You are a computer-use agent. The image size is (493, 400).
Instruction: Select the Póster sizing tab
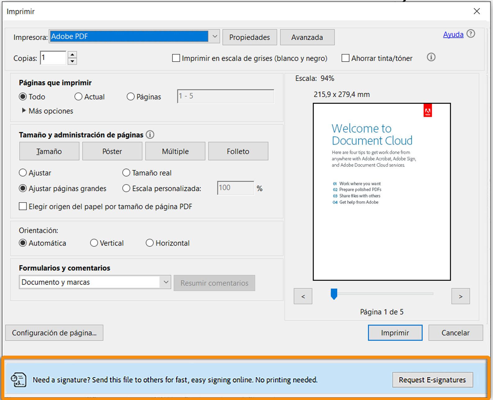[x=112, y=151]
